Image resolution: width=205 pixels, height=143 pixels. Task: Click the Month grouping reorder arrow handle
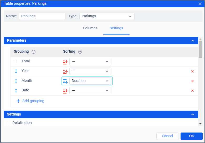(16, 81)
